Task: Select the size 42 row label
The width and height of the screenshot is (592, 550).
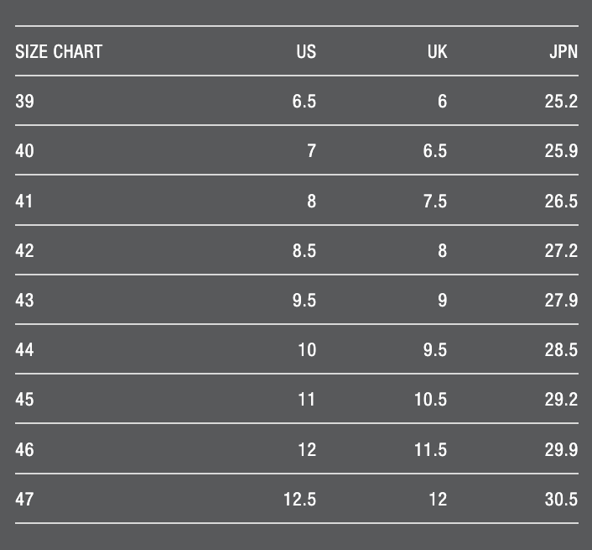Action: click(24, 251)
